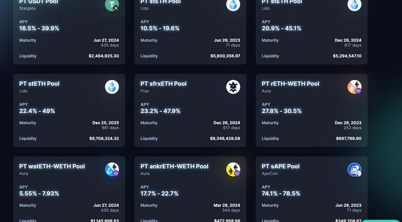Click the Lido icon on the 10.5% - 19.6% APY card
The height and width of the screenshot is (222, 402).
tap(233, 4)
